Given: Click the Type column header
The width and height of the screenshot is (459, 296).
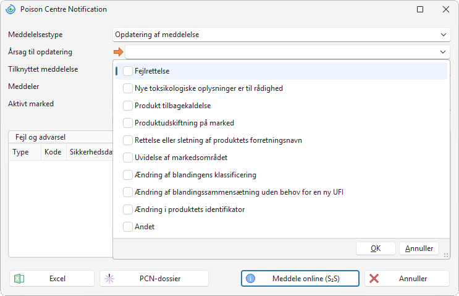Looking at the screenshot, I should pos(25,152).
